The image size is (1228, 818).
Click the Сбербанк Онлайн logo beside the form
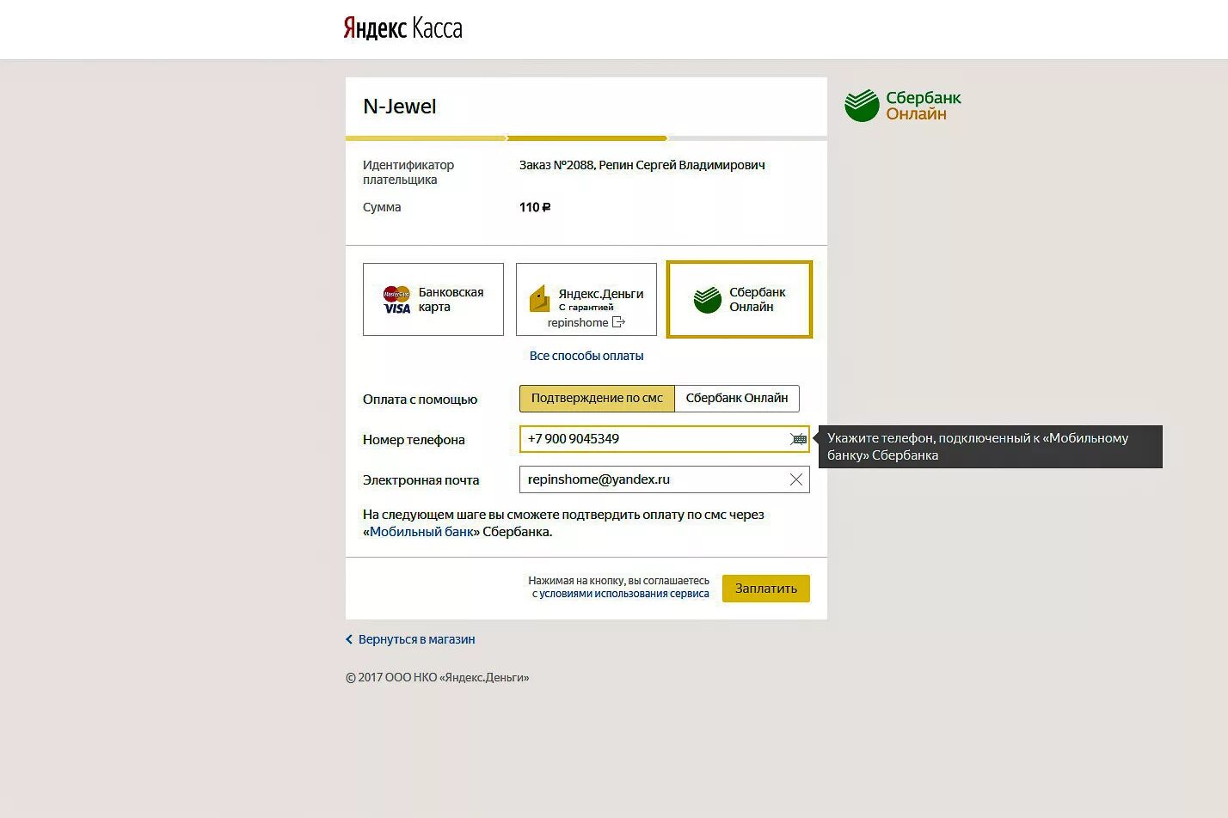[x=902, y=106]
